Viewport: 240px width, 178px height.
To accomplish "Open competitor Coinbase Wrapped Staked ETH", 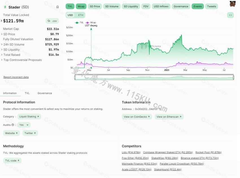I will pyautogui.click(x=168, y=152).
